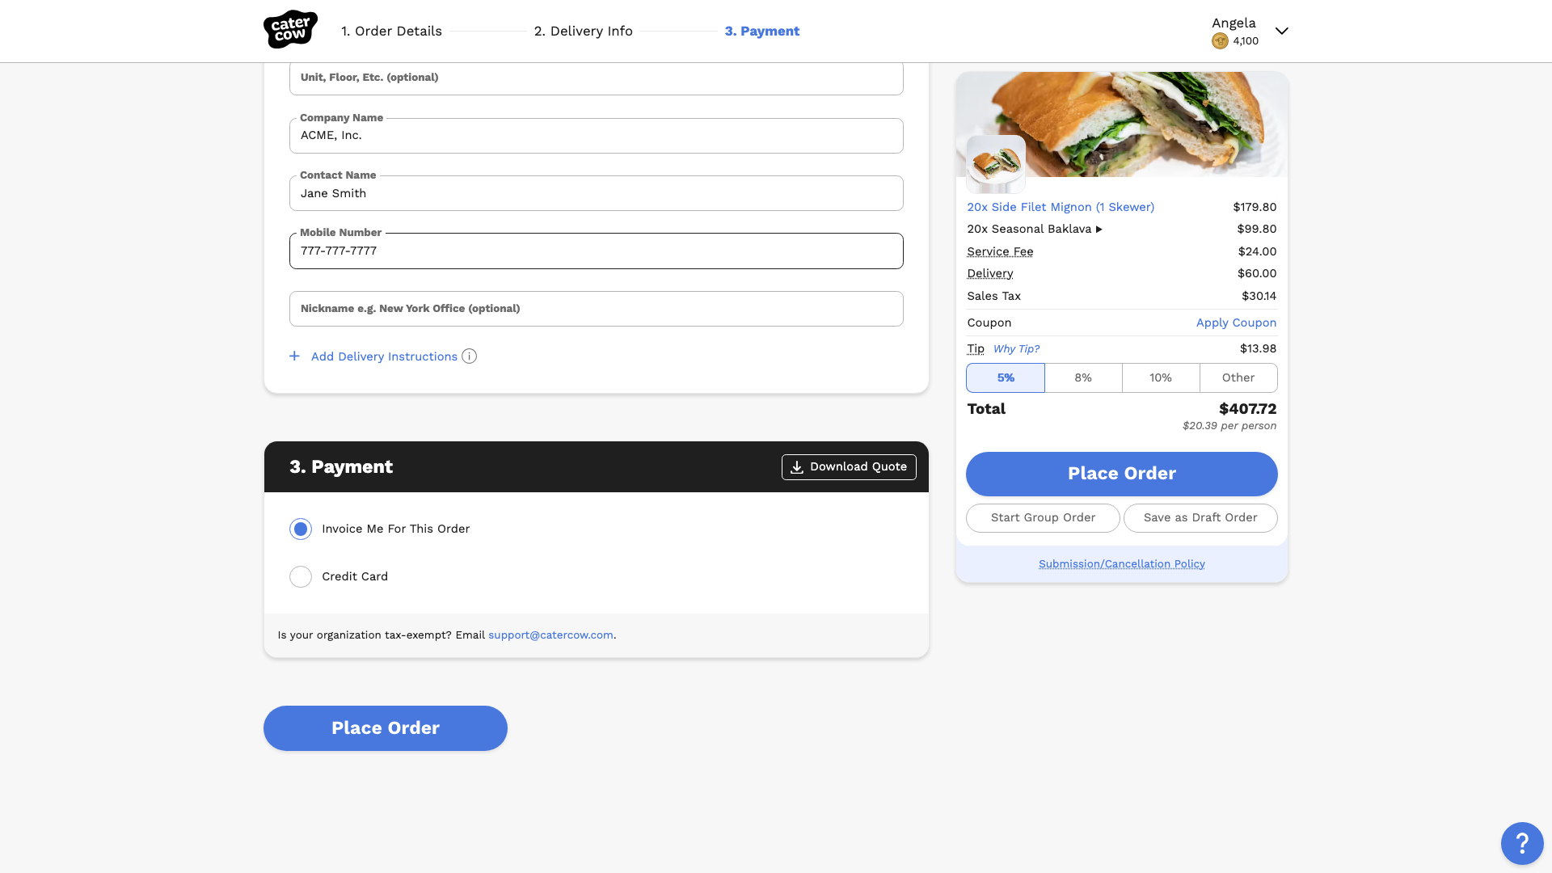Select the Credit Card payment option

point(301,576)
